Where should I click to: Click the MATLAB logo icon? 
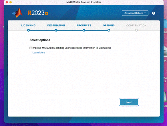[x=17, y=13]
